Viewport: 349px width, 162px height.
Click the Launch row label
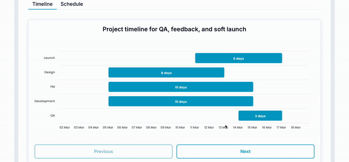[49, 58]
